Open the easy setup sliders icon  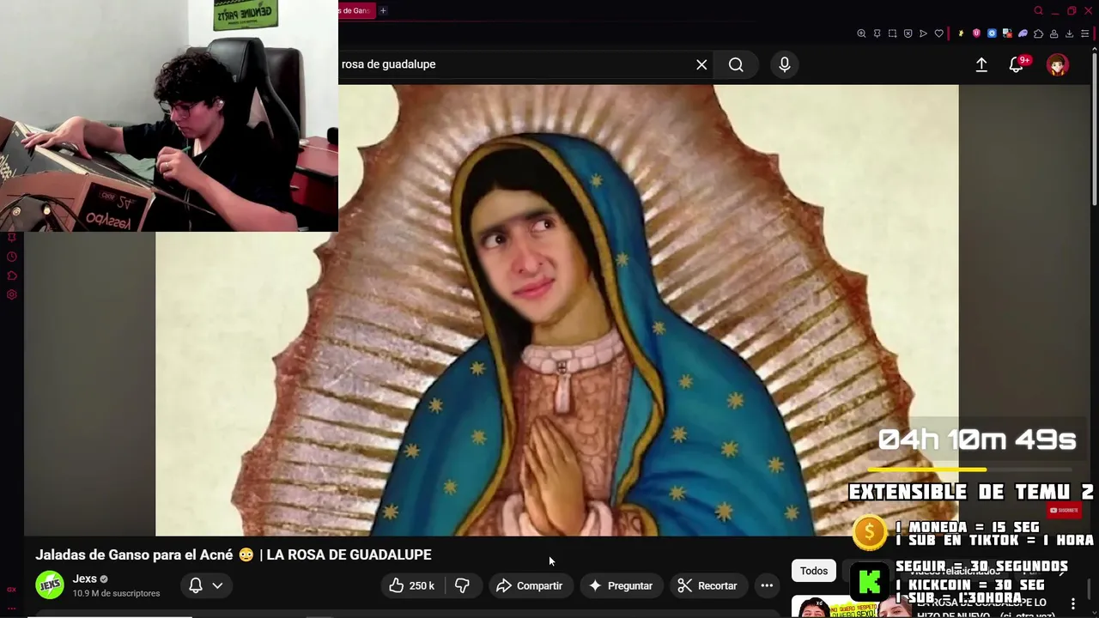(1084, 33)
